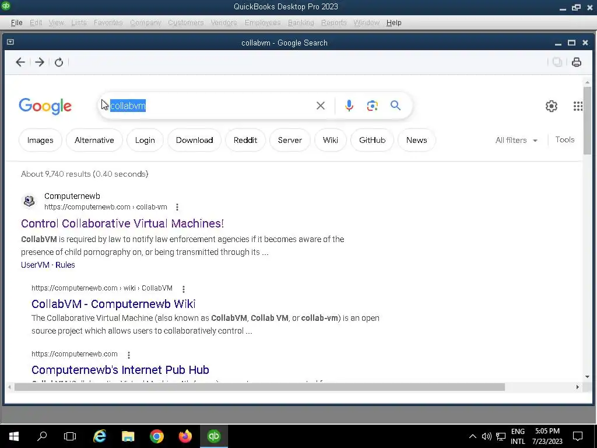The image size is (597, 448).
Task: Open Task View on the taskbar
Action: click(70, 436)
